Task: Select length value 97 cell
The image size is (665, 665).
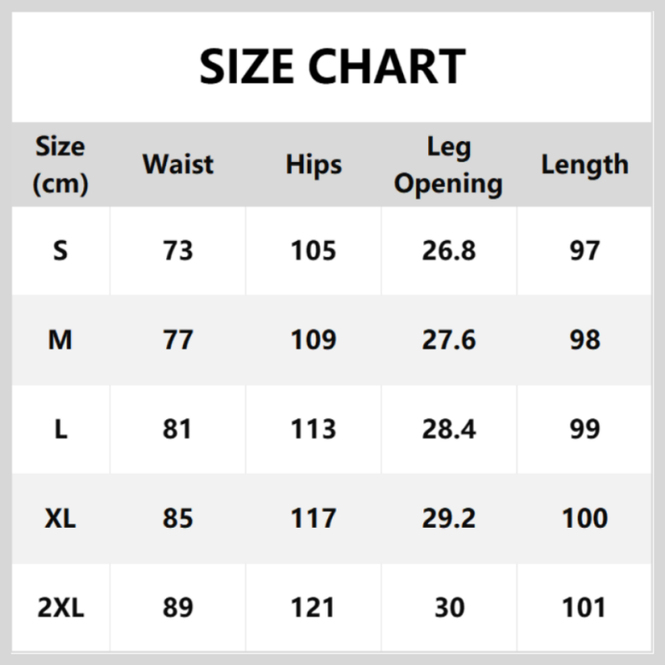Action: [584, 250]
